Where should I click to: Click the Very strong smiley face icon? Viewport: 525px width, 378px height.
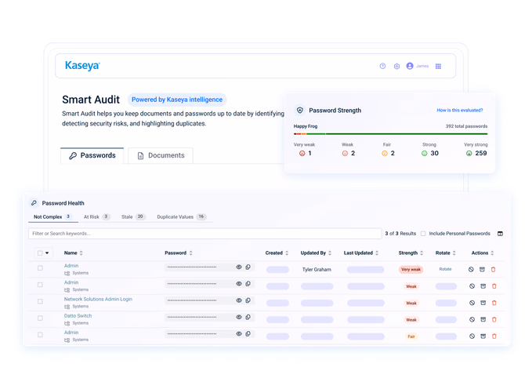click(x=469, y=154)
